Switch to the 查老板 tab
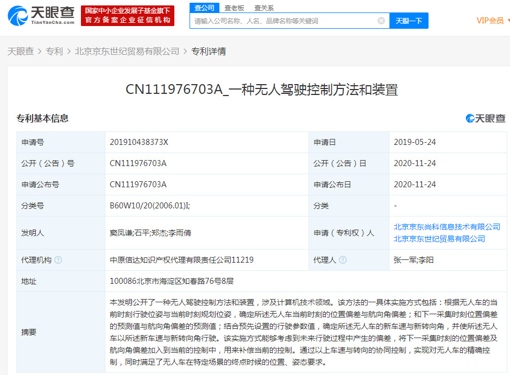510x375 pixels. [234, 8]
